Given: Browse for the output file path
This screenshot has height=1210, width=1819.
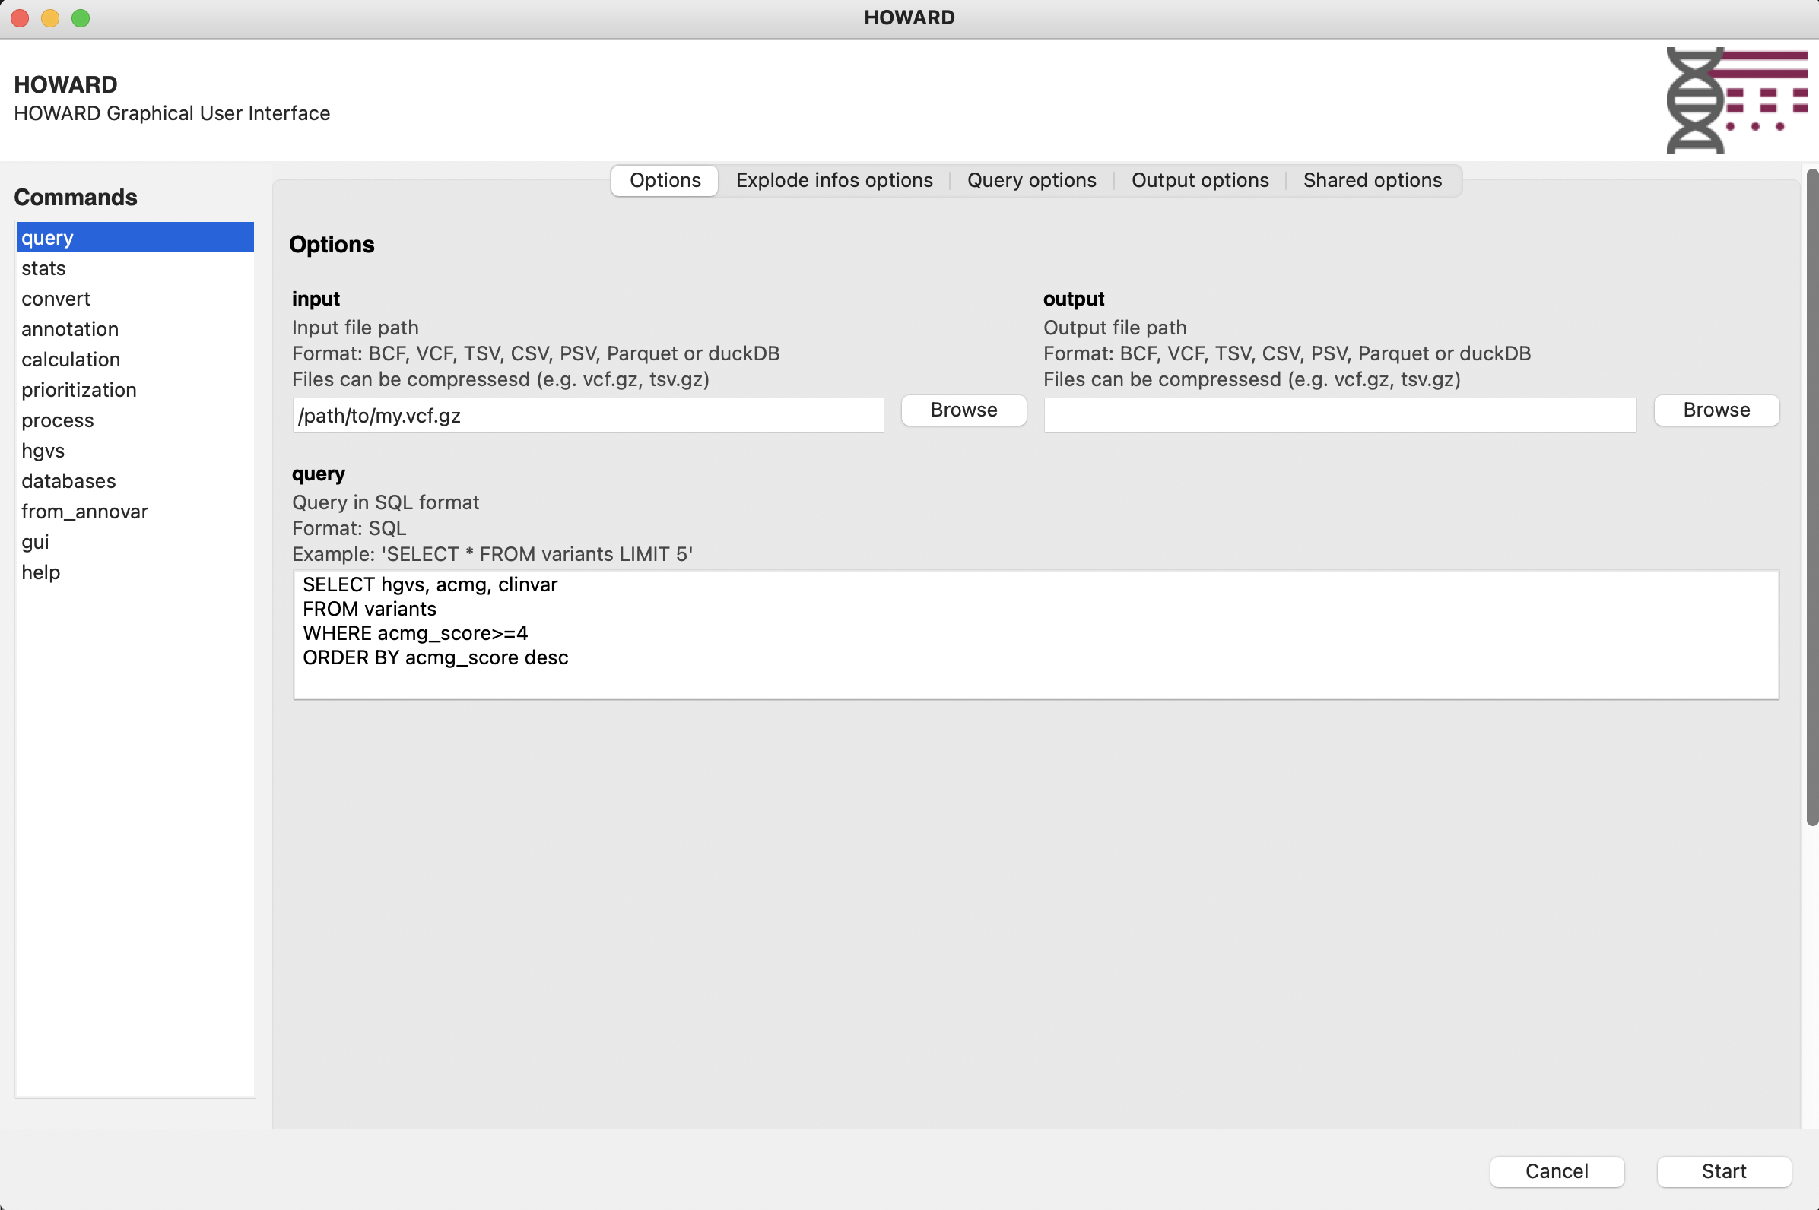Looking at the screenshot, I should coord(1716,410).
